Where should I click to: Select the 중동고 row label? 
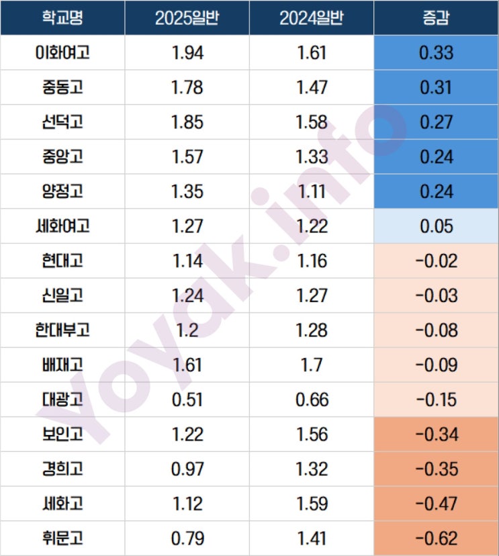click(62, 88)
